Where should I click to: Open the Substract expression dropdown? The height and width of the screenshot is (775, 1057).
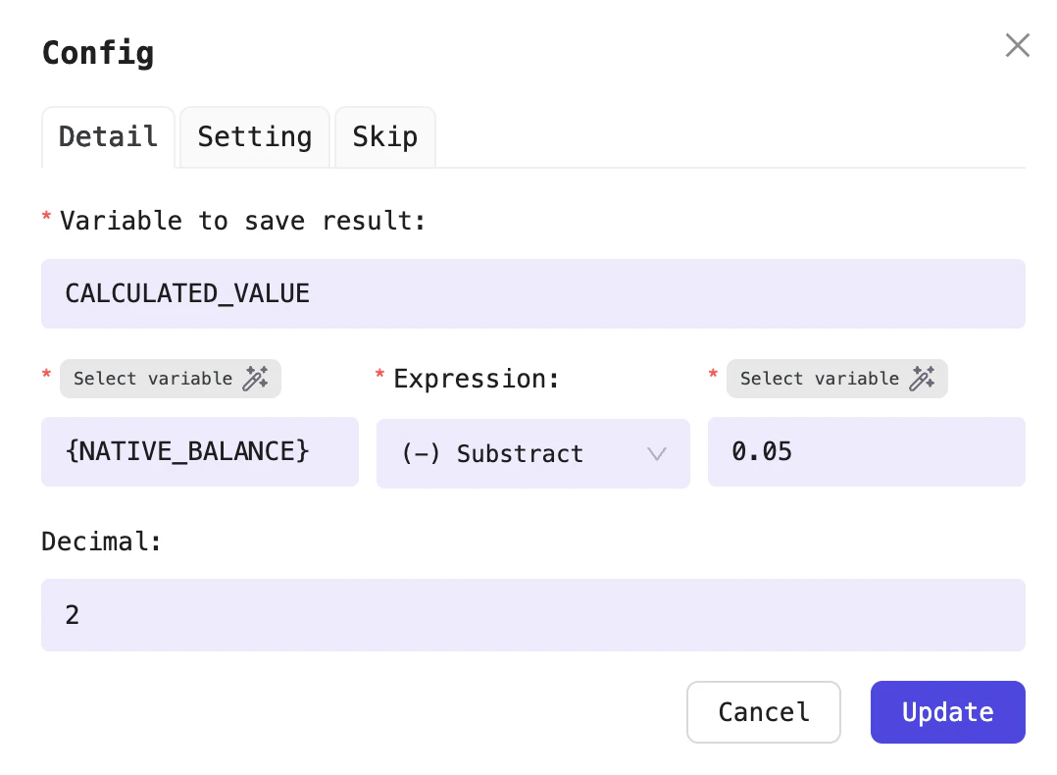(x=533, y=453)
